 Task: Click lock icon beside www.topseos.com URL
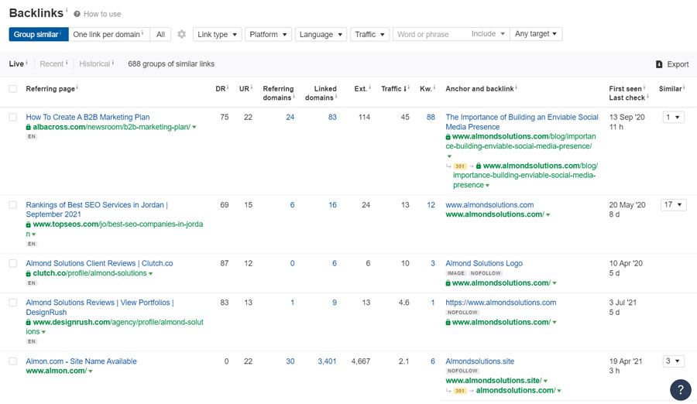tap(29, 224)
